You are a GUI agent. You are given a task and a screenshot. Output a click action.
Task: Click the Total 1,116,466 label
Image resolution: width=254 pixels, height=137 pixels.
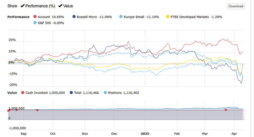tap(87, 93)
